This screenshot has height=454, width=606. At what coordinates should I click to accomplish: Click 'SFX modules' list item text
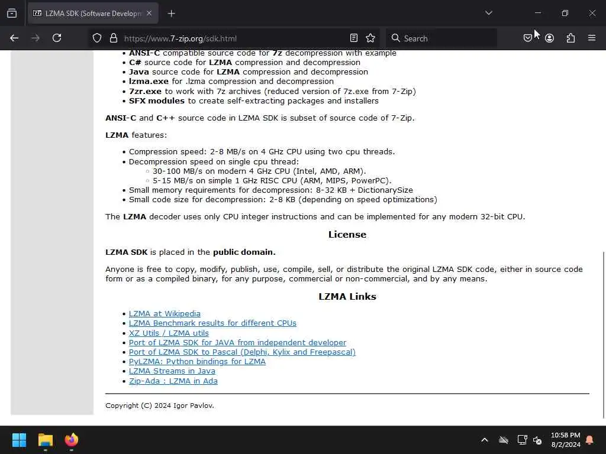pyautogui.click(x=253, y=100)
